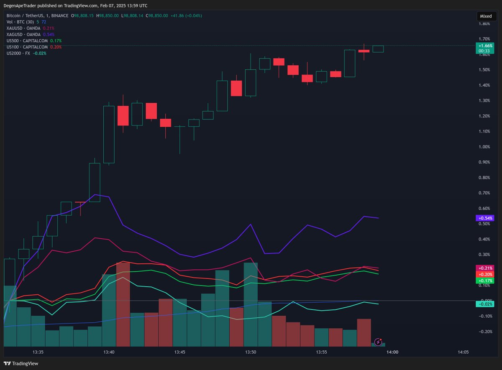Screen dimensions: 502x370
Task: Select the US100 · CAPITALCOM legend entry
Action: (x=27, y=47)
